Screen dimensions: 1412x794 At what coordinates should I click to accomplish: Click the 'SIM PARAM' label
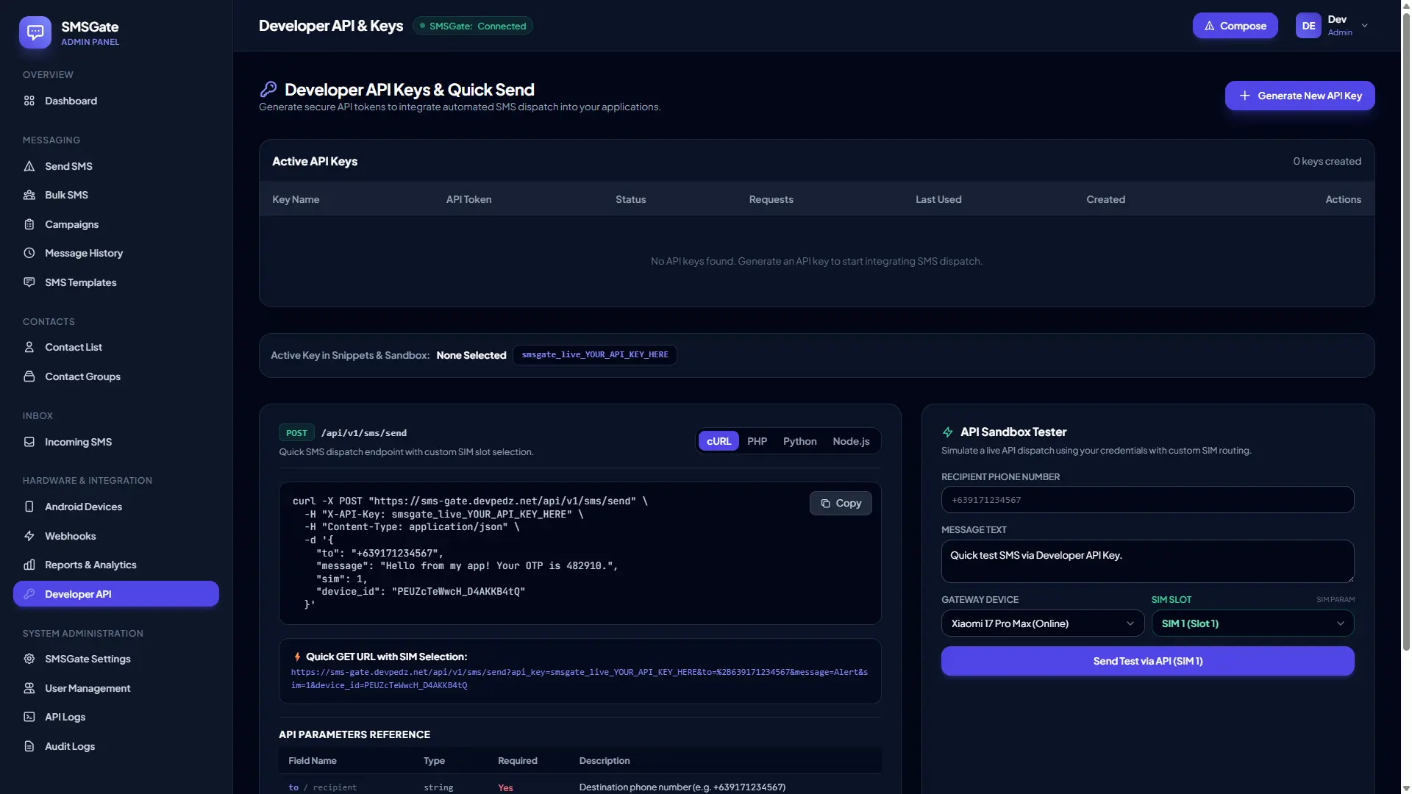click(1336, 600)
